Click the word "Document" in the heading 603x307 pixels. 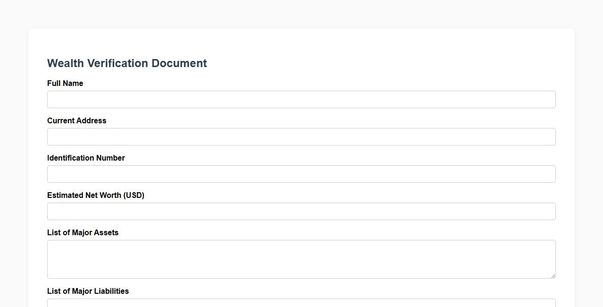coord(181,63)
